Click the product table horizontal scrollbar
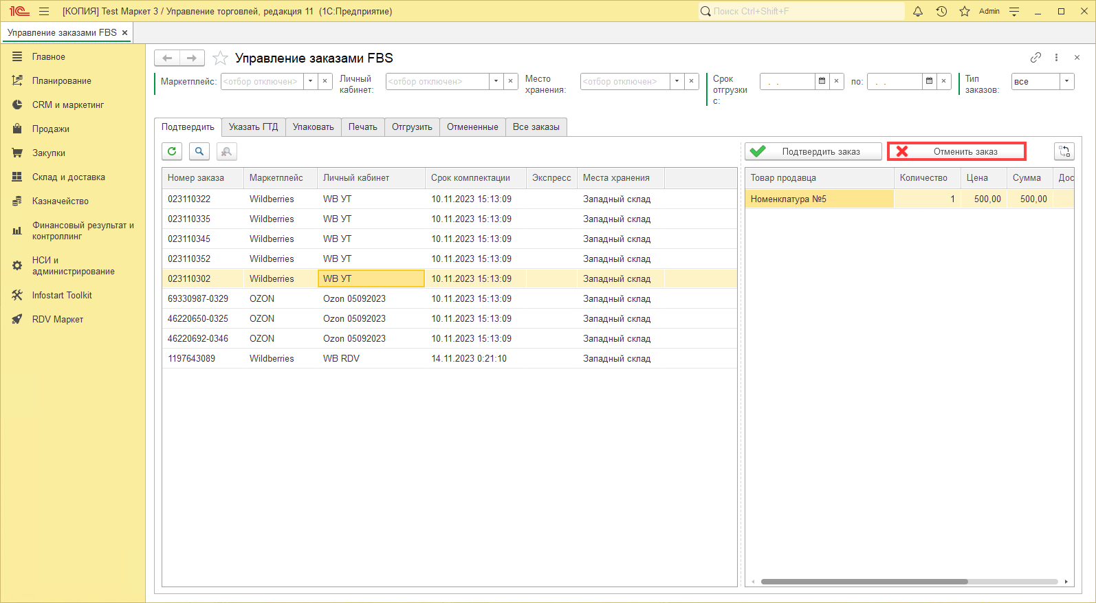Viewport: 1096px width, 603px height. point(864,582)
